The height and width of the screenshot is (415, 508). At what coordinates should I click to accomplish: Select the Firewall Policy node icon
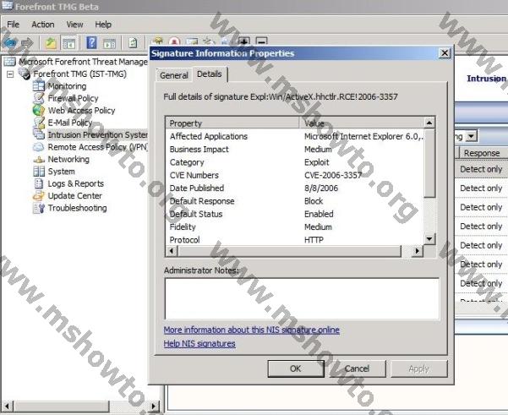point(39,98)
